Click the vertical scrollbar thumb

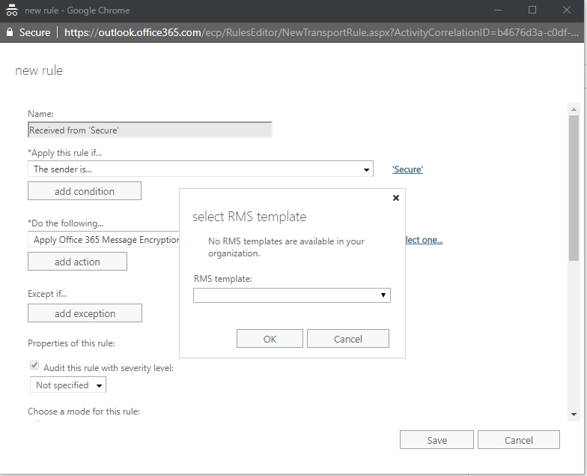[x=574, y=187]
